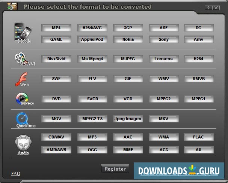
Task: Choose the MP3 audio format
Action: pyautogui.click(x=92, y=137)
